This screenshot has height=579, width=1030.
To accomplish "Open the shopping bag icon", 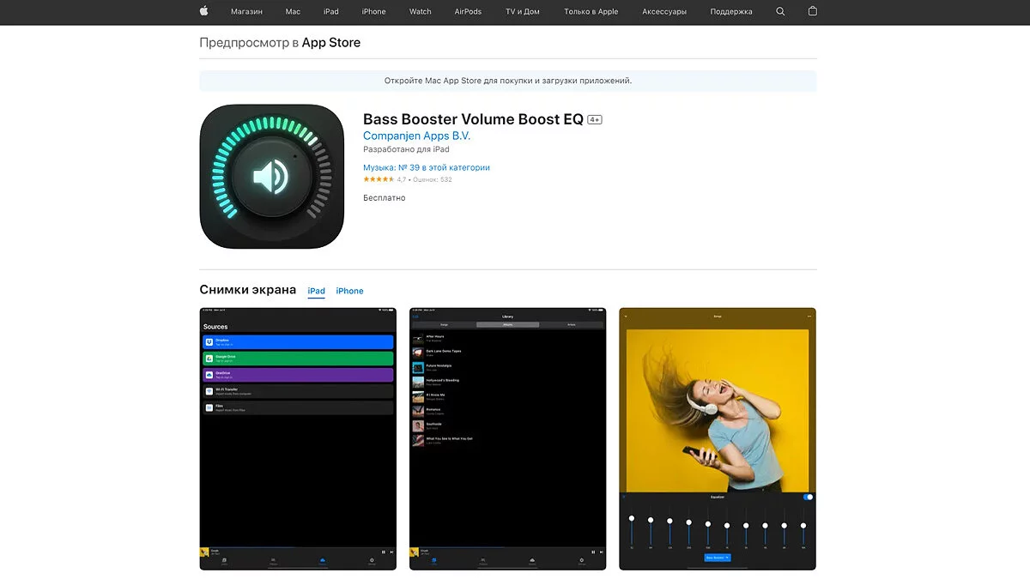I will (813, 12).
